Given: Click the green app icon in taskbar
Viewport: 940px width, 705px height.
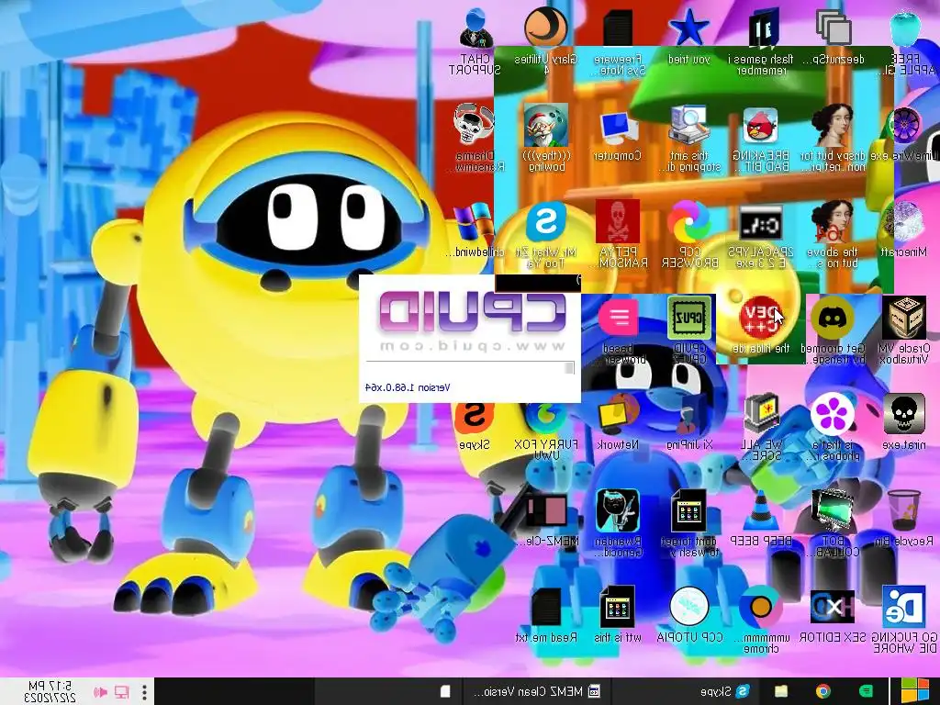Looking at the screenshot, I should (x=866, y=691).
